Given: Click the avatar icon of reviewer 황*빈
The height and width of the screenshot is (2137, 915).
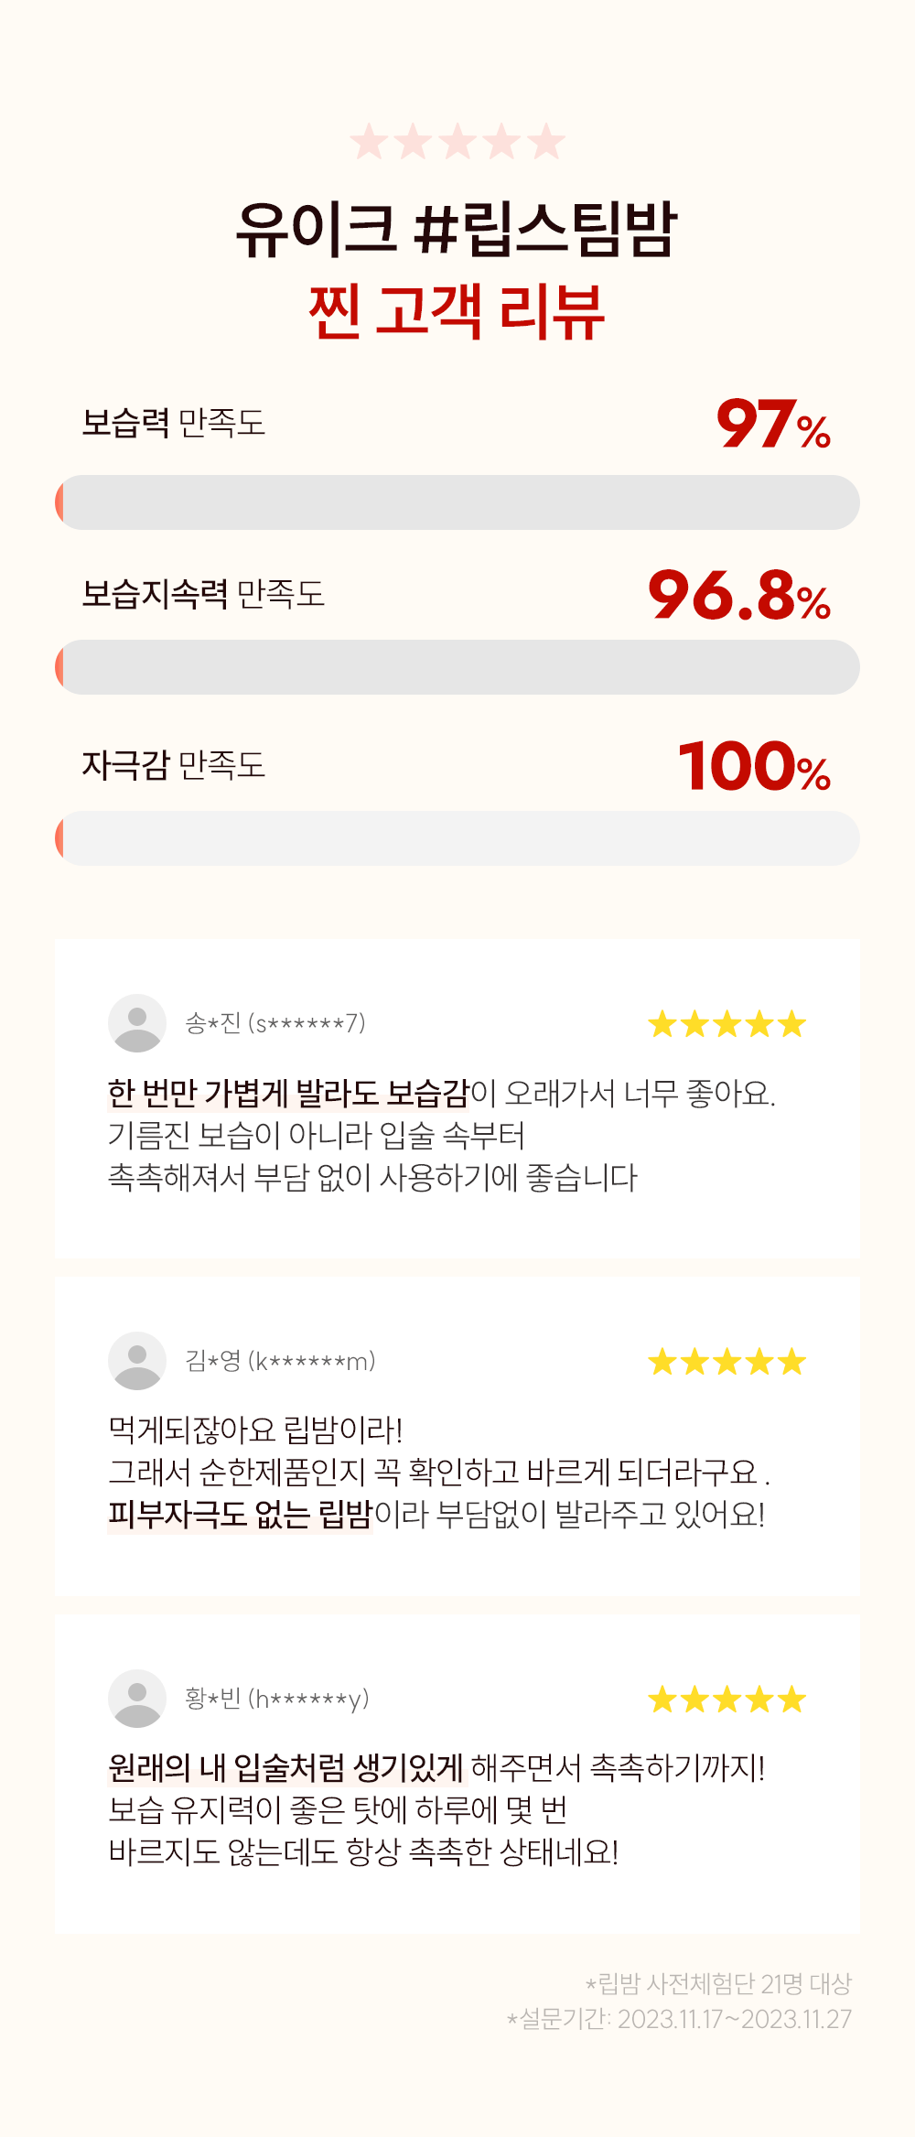Looking at the screenshot, I should point(137,1699).
